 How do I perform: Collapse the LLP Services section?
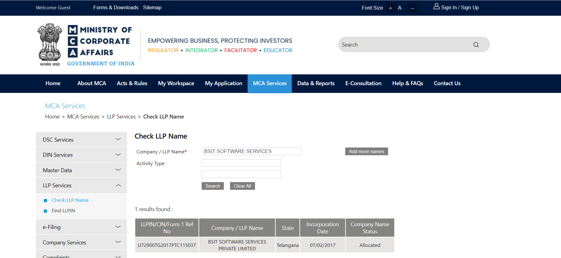pyautogui.click(x=81, y=185)
